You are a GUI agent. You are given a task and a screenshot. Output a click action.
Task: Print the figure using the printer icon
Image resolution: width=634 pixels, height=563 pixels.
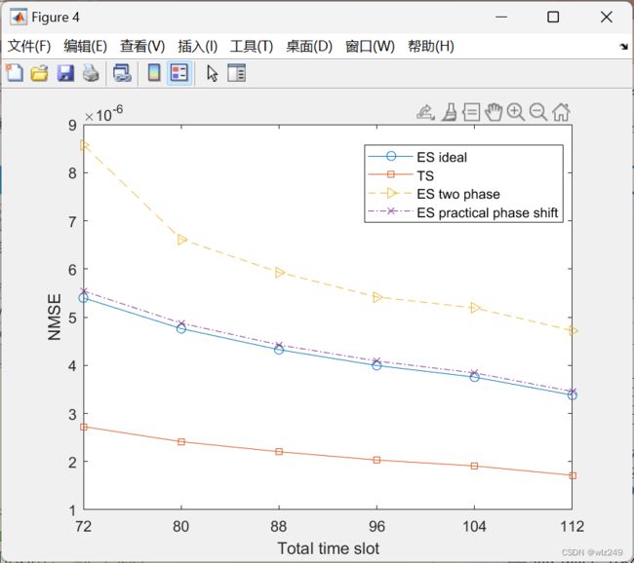91,73
